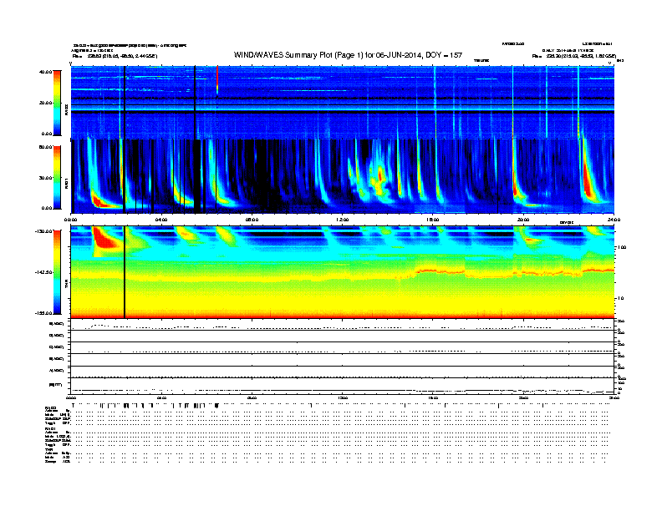This screenshot has width=662, height=511.
Task: Click the 100 label on TNR right axis
Action: coord(622,247)
